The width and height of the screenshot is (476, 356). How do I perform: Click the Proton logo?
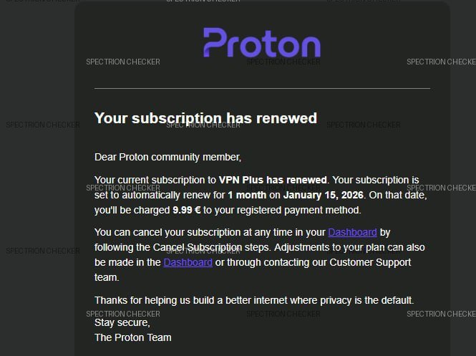(x=262, y=43)
